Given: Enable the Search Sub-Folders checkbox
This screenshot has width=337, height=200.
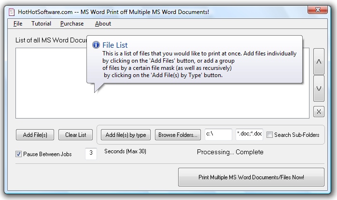Looking at the screenshot, I should click(x=269, y=135).
